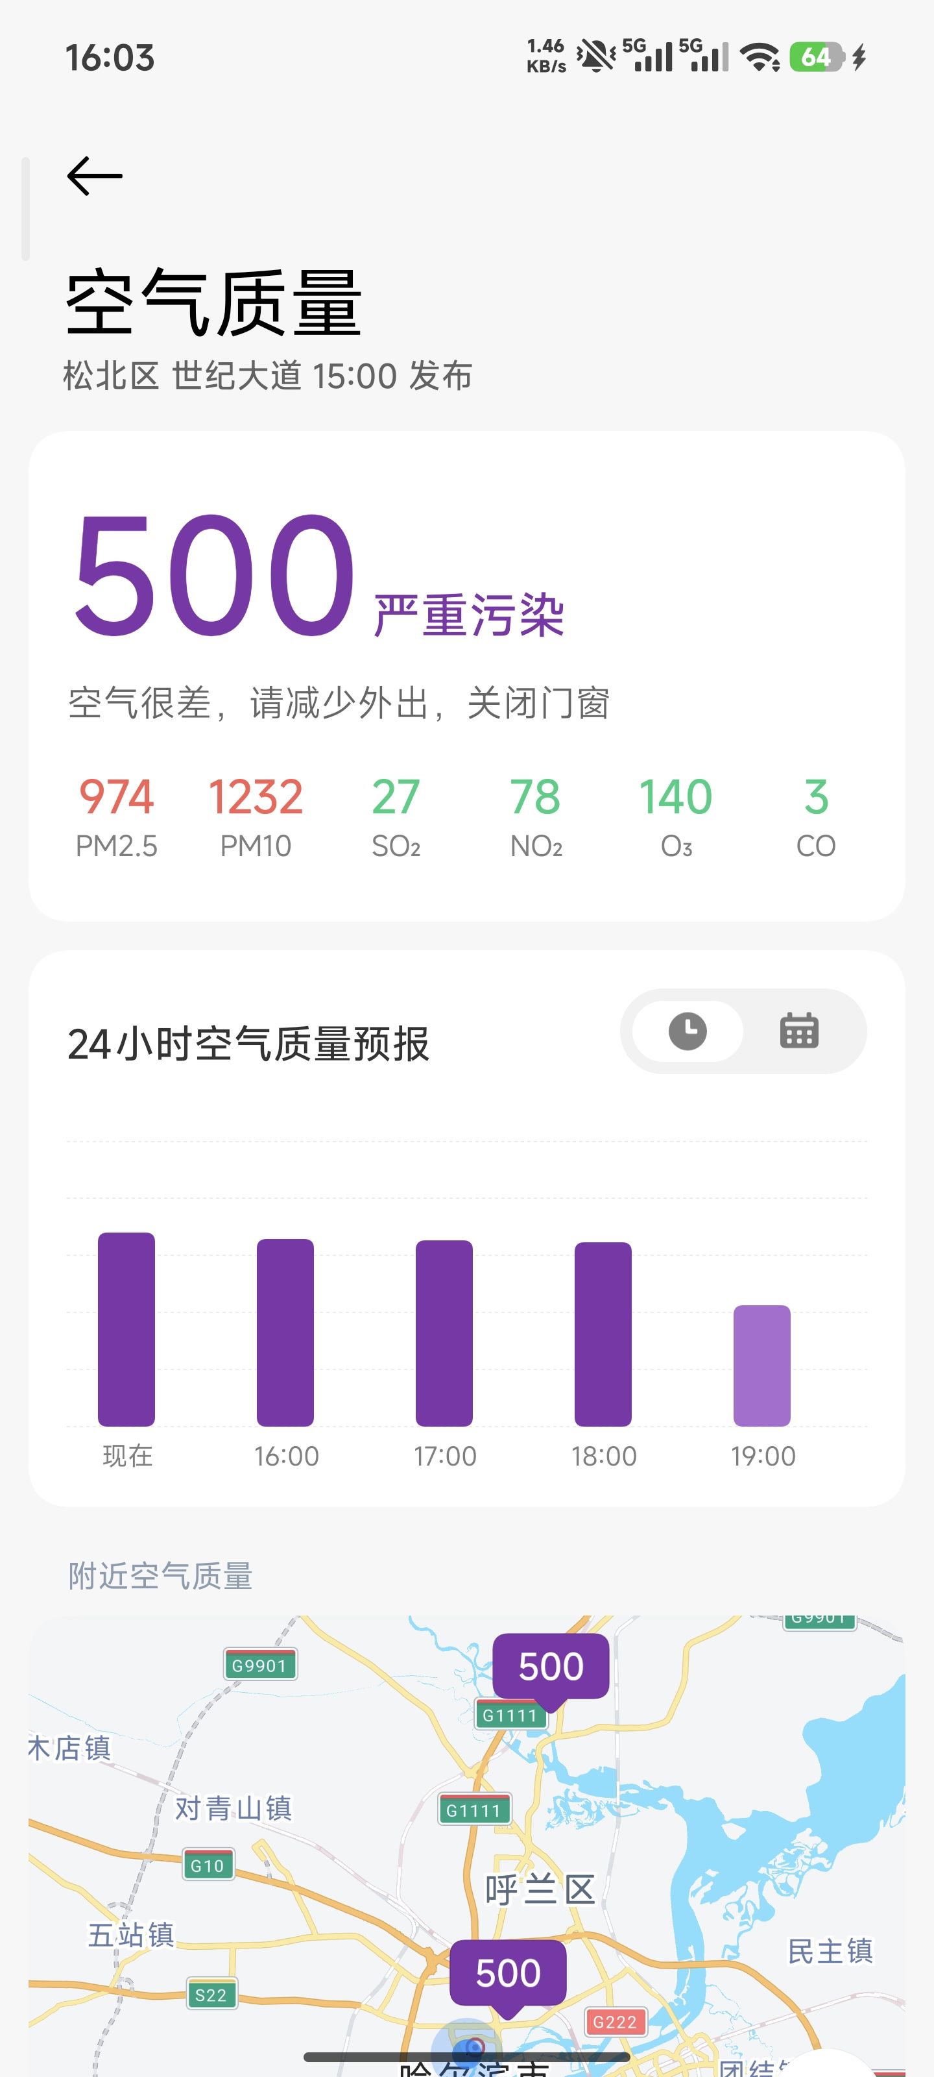
Task: Tap the 18:00 time label under the chart
Action: pyautogui.click(x=604, y=1456)
